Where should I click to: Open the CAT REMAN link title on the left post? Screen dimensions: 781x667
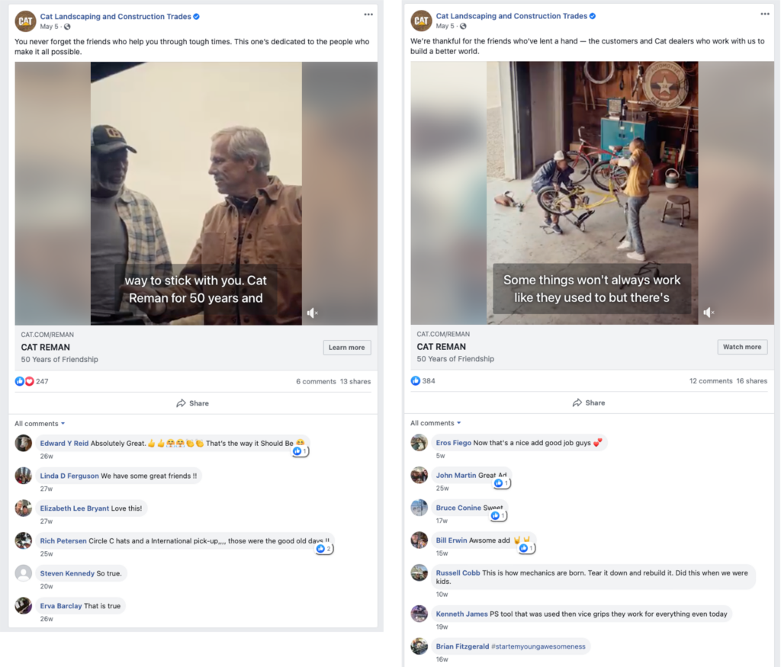click(x=45, y=348)
